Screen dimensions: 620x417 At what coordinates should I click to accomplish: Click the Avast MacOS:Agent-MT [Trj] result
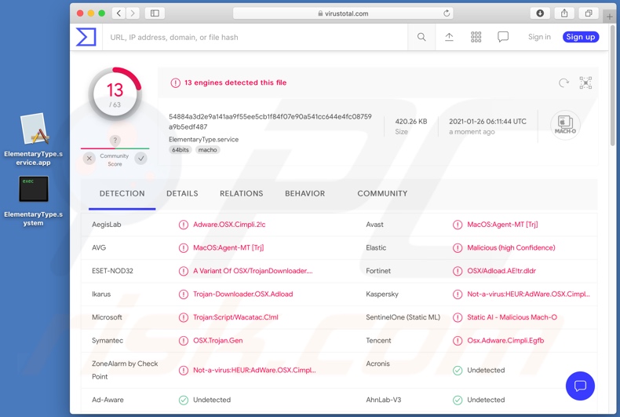[502, 225]
